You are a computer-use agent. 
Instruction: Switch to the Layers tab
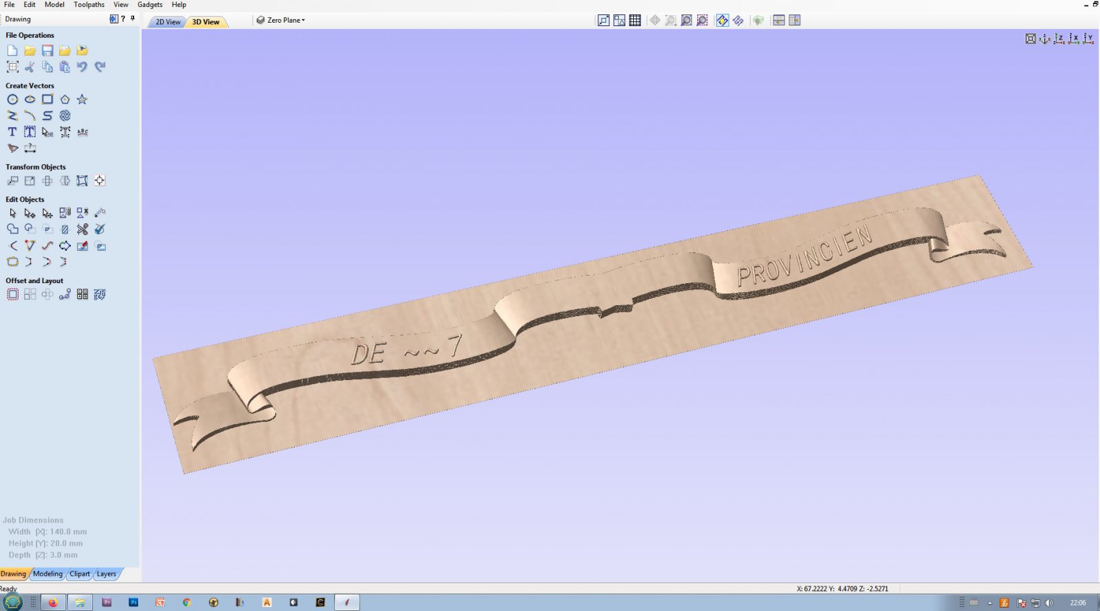pyautogui.click(x=107, y=574)
